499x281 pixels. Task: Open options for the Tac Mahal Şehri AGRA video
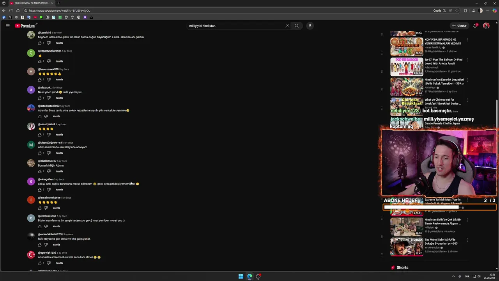[467, 240]
